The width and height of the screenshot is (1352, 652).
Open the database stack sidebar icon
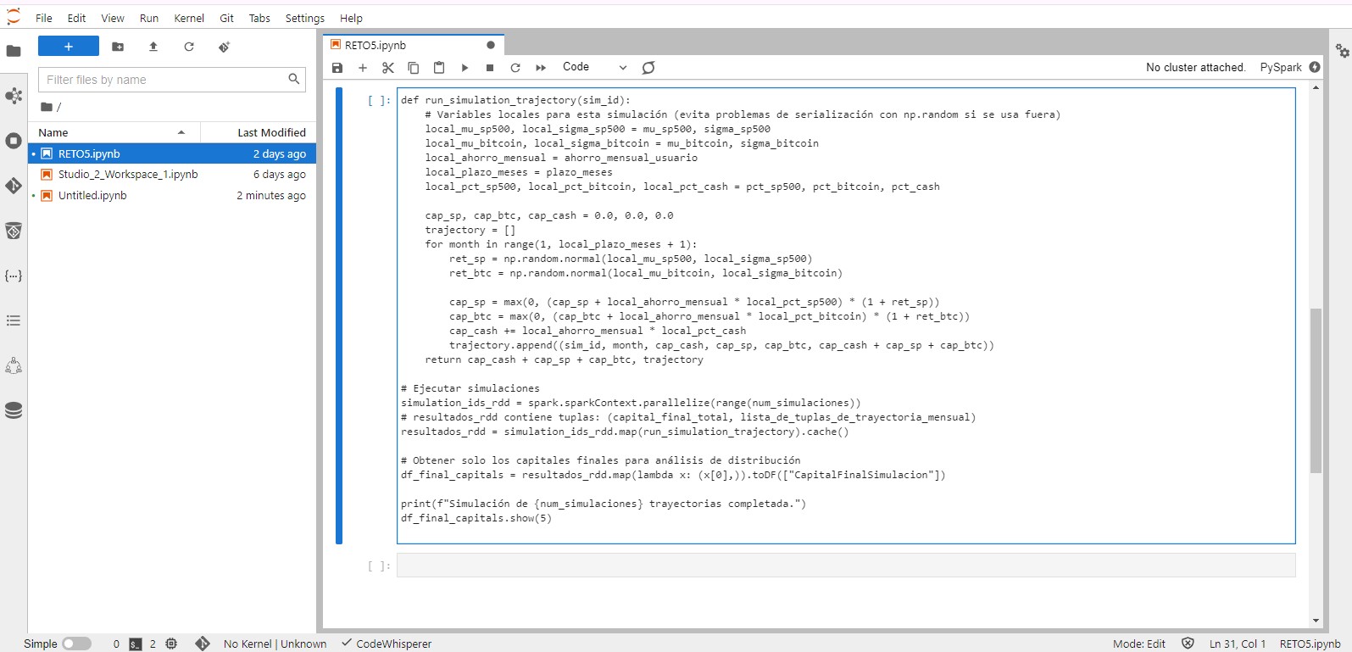pos(14,410)
